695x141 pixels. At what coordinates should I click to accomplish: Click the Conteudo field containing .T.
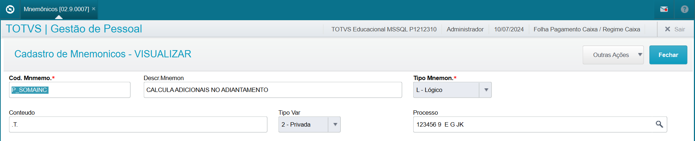tap(138, 124)
